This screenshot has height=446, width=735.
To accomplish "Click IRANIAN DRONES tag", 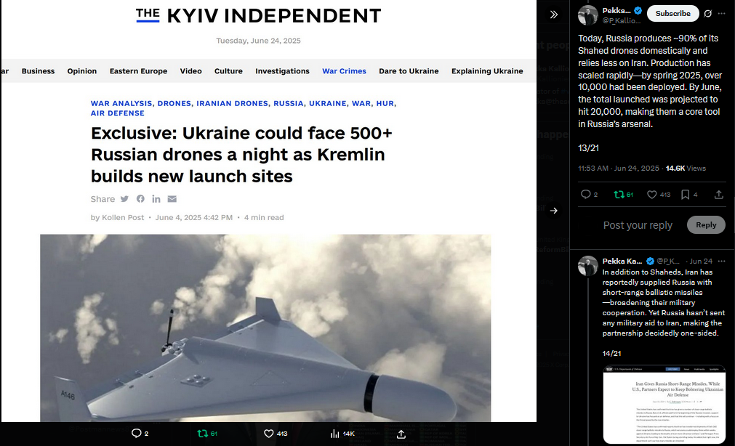I will pyautogui.click(x=232, y=104).
